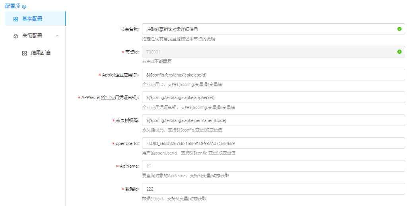Viewport: 410px width, 206px height.
Task: Click the ApiName input containing 11
Action: point(273,166)
